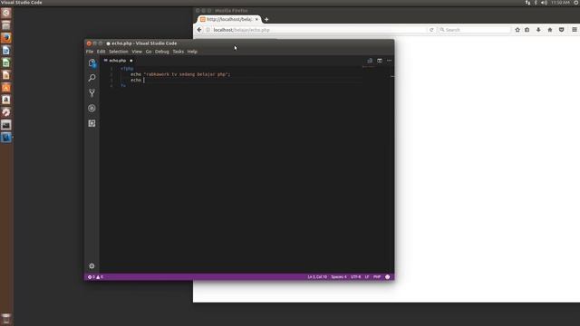580x326 pixels.
Task: Open the Explorer view in VS Code
Action: 92,63
